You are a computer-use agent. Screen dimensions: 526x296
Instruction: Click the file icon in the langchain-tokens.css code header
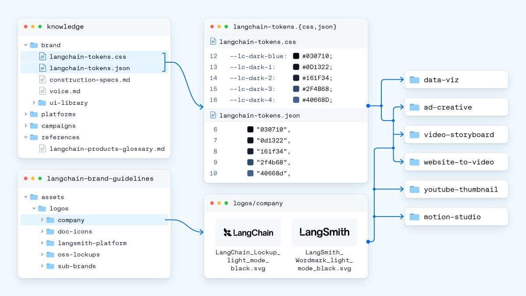pyautogui.click(x=213, y=42)
